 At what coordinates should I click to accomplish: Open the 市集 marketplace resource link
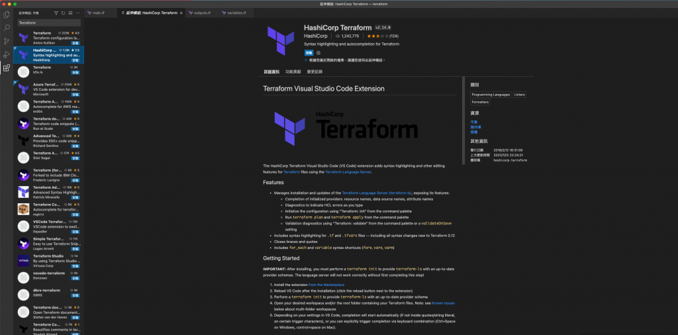coord(474,122)
